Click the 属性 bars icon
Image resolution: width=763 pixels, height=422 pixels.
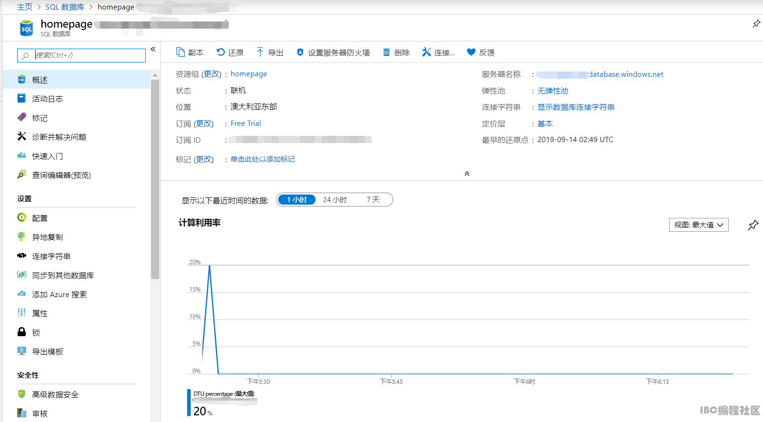tap(21, 313)
